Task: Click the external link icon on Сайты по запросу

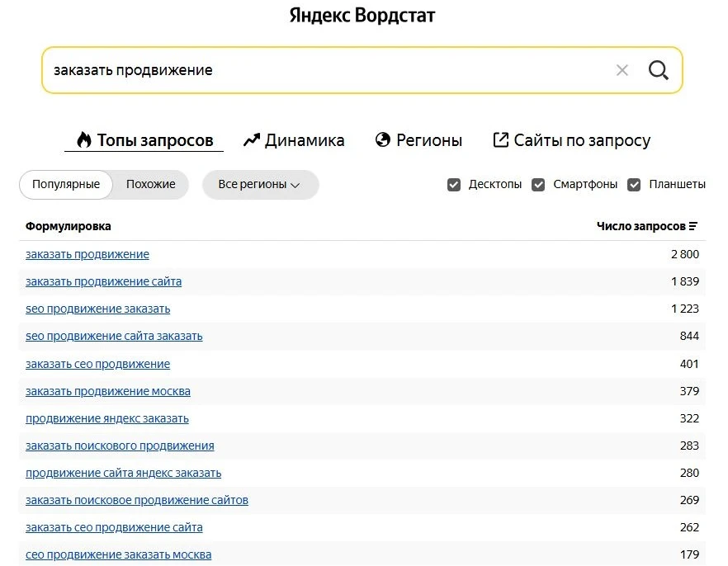Action: 500,140
